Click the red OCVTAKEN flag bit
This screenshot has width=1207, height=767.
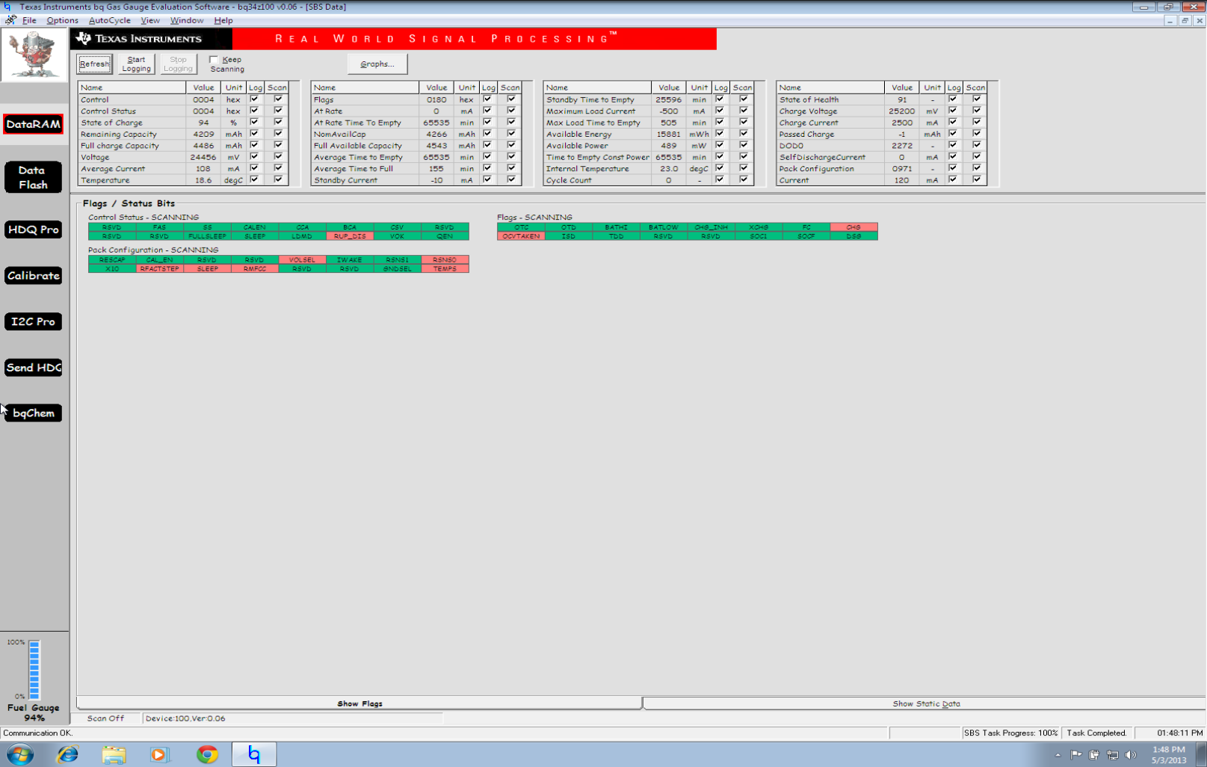click(x=521, y=236)
